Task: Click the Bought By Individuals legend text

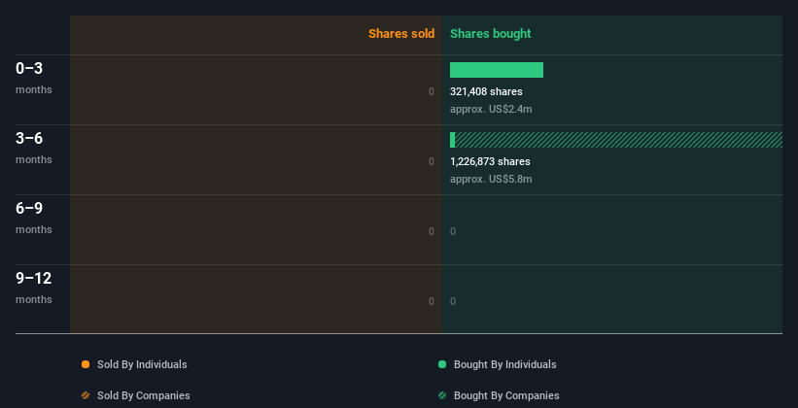Action: [504, 364]
